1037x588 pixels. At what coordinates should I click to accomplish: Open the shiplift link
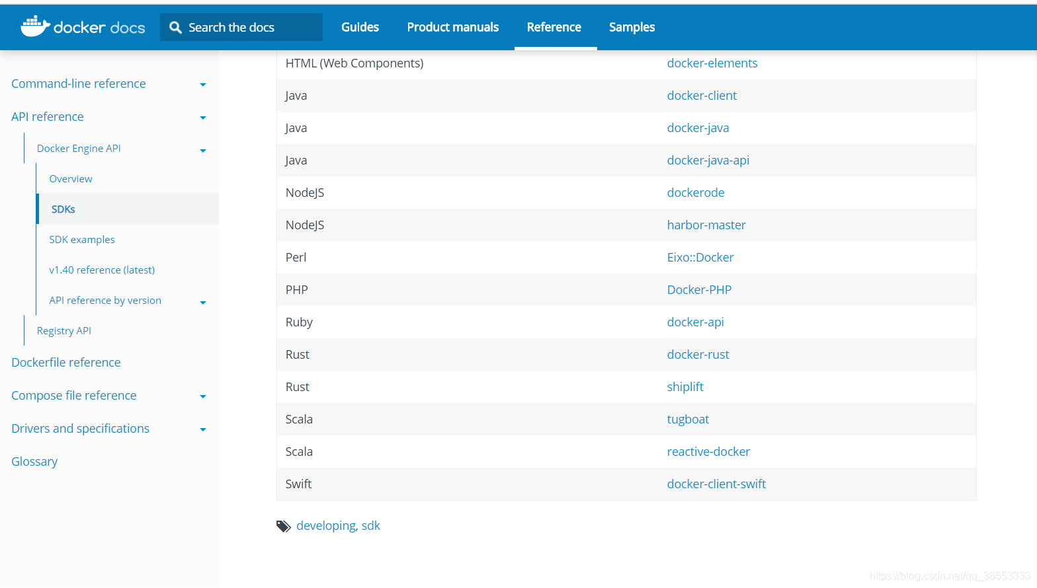click(685, 387)
